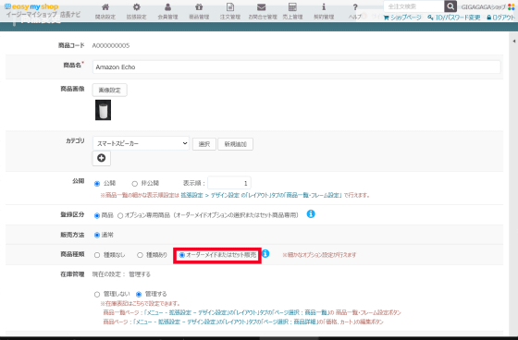518x340 pixels.
Task: Click the plus icon to add category
Action: tap(102, 158)
